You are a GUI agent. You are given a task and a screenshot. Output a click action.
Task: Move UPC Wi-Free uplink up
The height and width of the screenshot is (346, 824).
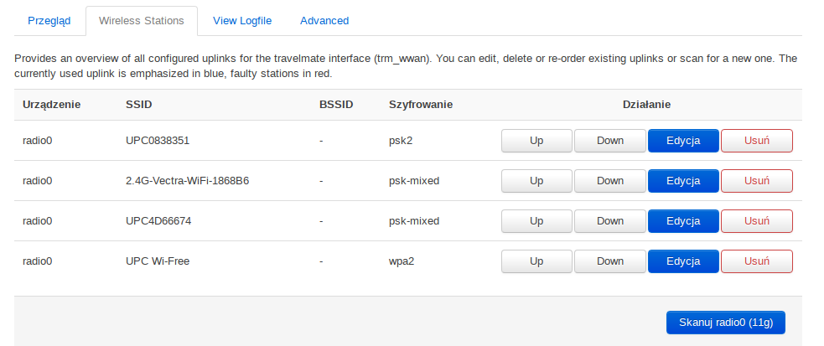pos(536,261)
